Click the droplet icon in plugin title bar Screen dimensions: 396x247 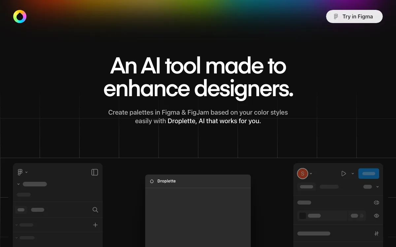[x=152, y=181]
